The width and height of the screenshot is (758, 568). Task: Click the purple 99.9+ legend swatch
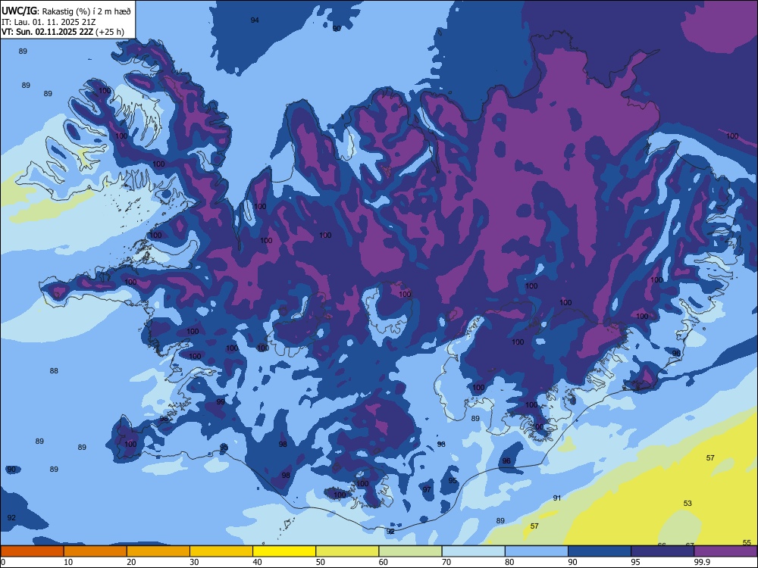click(725, 551)
